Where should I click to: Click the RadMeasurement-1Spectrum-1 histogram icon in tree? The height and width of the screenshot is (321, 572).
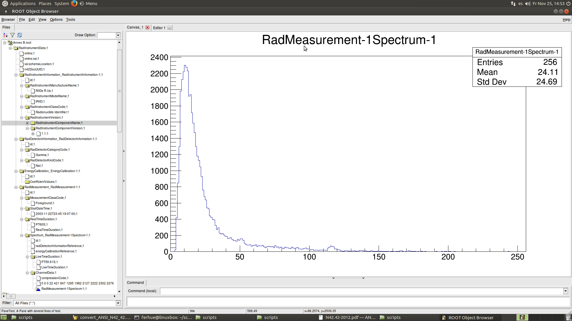click(x=38, y=289)
